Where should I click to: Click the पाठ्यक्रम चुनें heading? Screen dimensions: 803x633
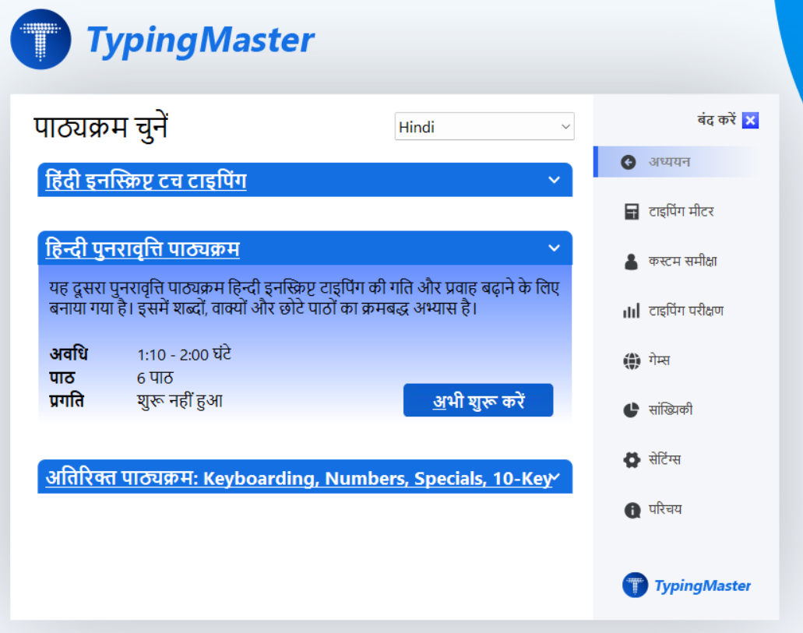tap(101, 127)
